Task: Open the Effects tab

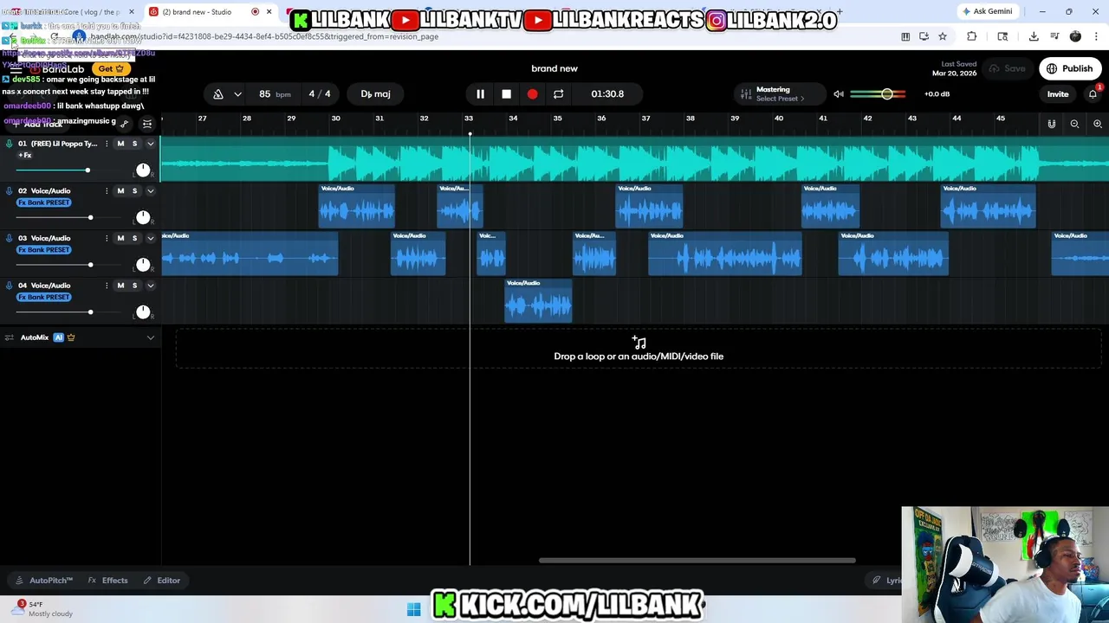Action: (x=108, y=581)
